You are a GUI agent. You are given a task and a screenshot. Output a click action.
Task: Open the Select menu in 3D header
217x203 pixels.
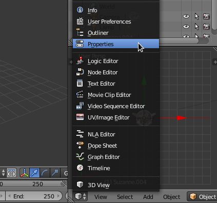pyautogui.click(x=125, y=197)
